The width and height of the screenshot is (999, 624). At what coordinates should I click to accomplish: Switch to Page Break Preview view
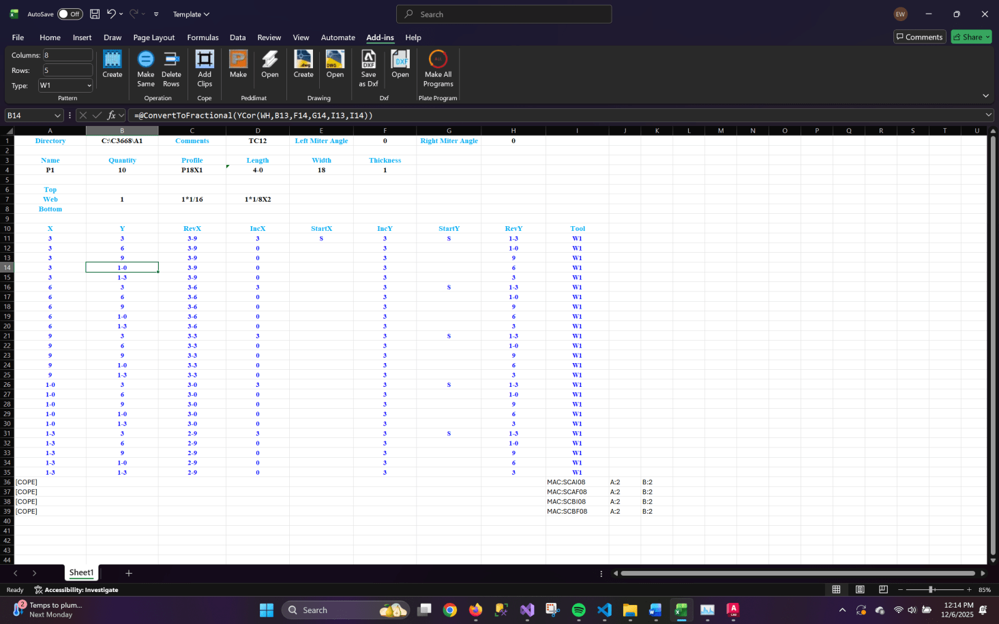click(883, 589)
